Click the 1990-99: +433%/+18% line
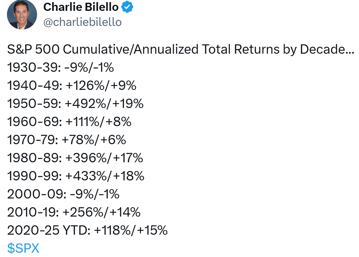The width and height of the screenshot is (359, 257). tap(76, 176)
